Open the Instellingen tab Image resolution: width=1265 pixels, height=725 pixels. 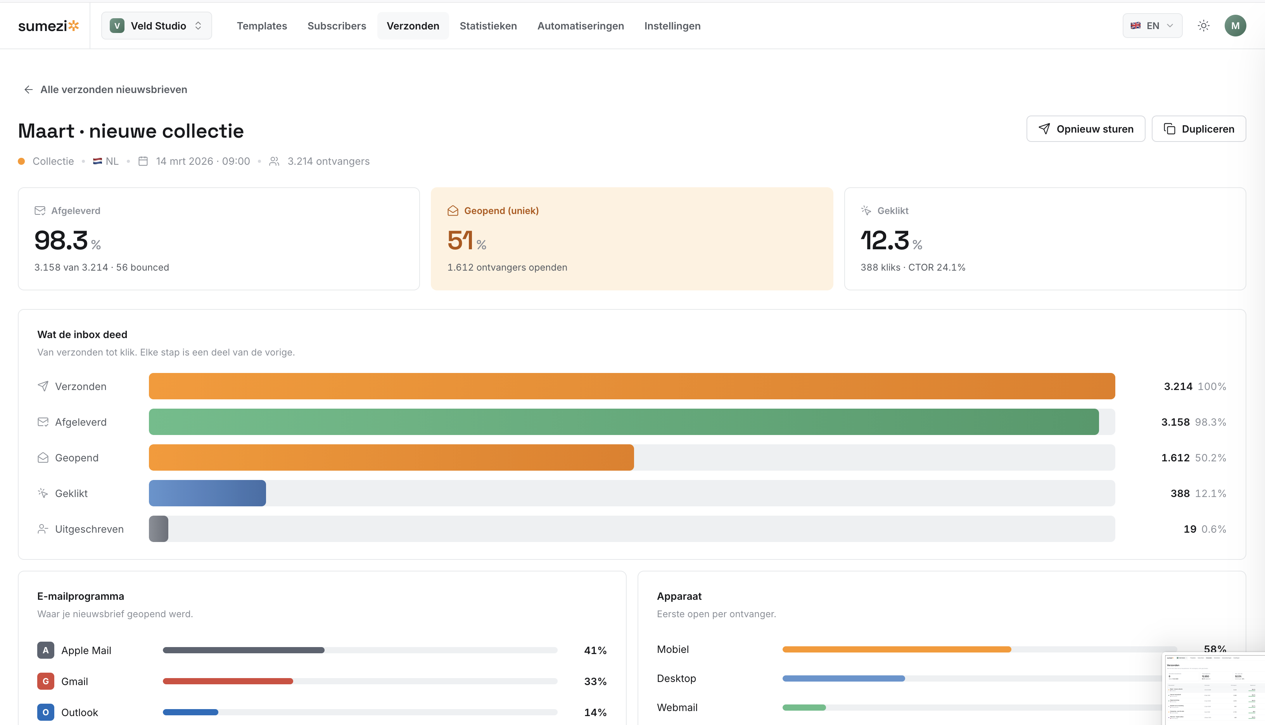point(672,26)
